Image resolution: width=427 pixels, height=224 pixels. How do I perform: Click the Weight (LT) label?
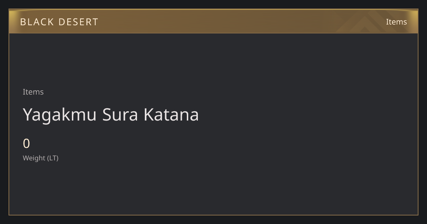41,158
